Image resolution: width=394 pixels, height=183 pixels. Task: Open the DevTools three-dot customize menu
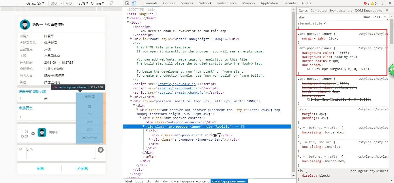coord(382,3)
